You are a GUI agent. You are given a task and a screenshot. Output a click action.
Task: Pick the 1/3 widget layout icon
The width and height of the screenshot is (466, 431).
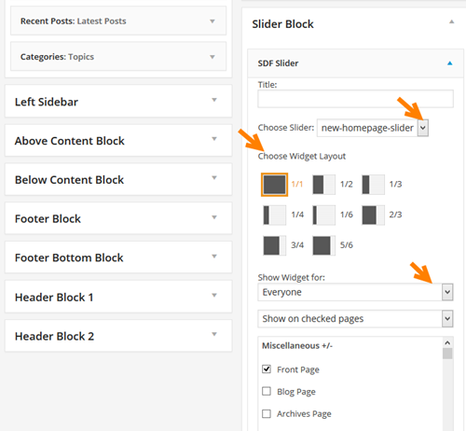pos(373,185)
